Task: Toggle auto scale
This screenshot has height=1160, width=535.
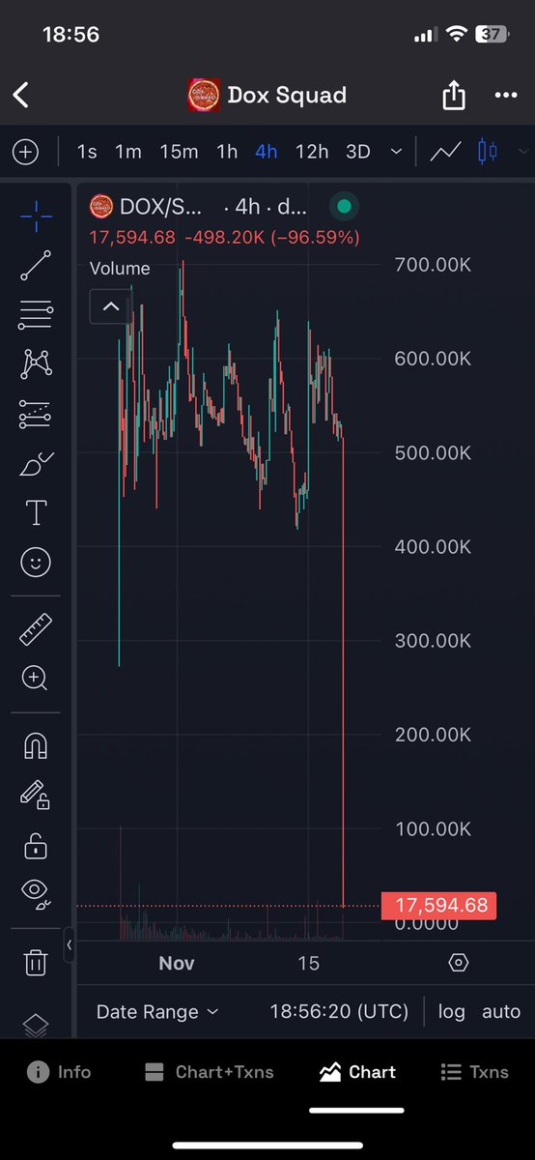Action: point(501,1012)
